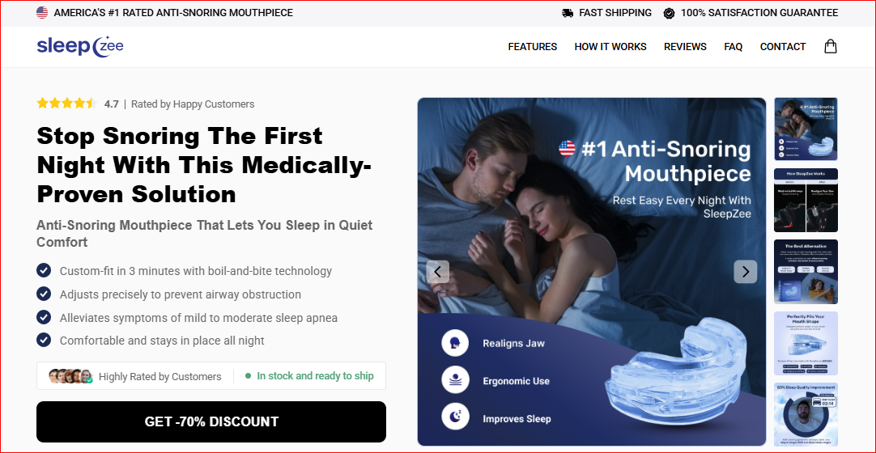876x453 pixels.
Task: Click the US flag icon in top banner
Action: 42,13
